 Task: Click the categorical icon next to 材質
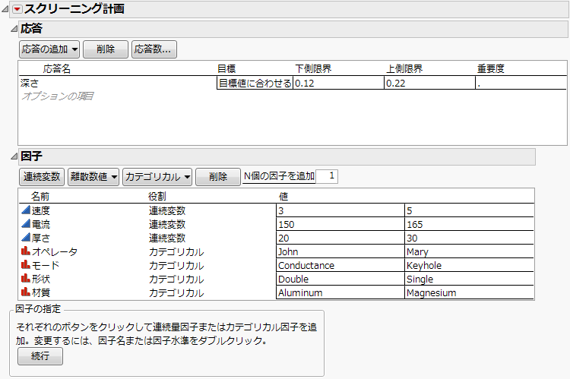[x=25, y=292]
